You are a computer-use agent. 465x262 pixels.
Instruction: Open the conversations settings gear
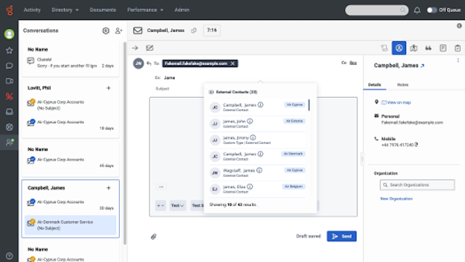coord(106,31)
